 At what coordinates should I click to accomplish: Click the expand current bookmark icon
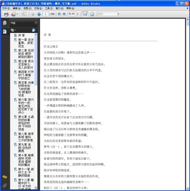click(x=34, y=30)
